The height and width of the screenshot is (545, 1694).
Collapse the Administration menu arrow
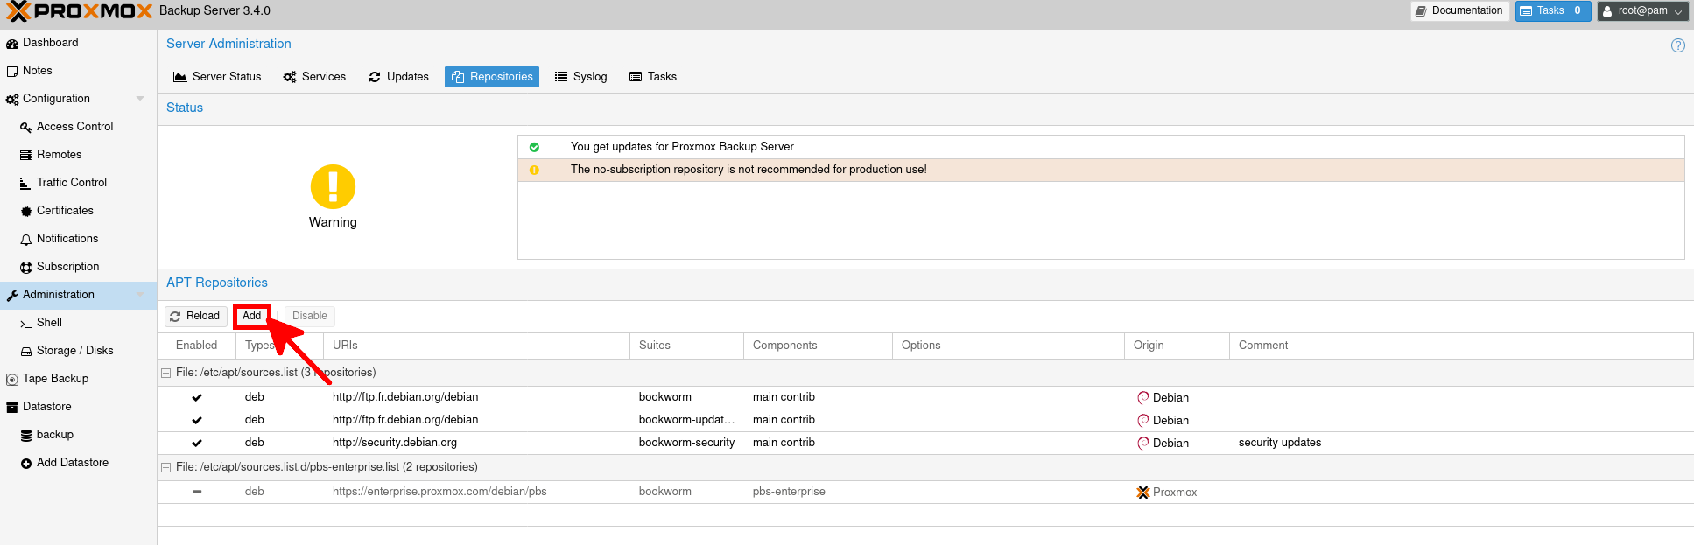(x=140, y=295)
